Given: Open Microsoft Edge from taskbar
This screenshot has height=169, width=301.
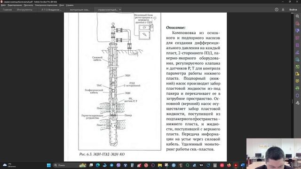Looking at the screenshot, I should pos(98,165).
